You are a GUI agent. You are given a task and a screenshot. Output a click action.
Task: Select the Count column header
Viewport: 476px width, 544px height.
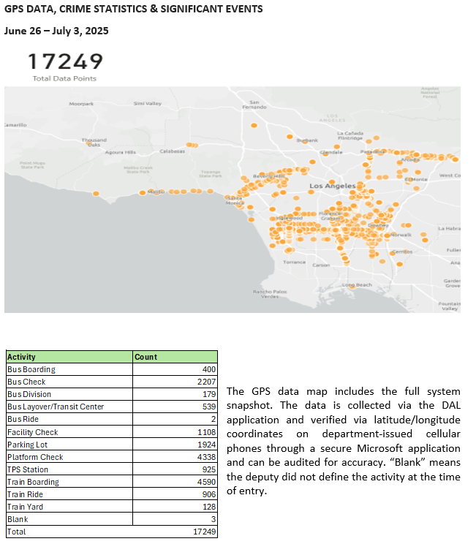click(146, 357)
